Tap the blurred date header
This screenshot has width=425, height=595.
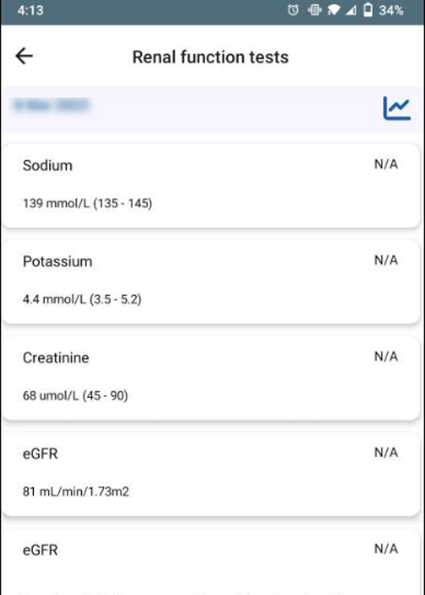(x=52, y=105)
